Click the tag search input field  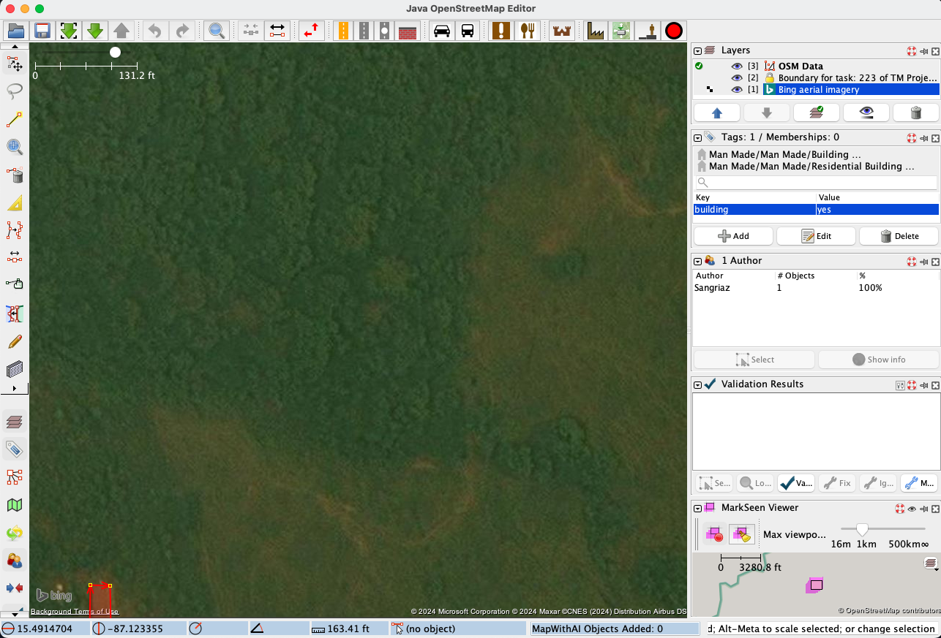point(815,183)
